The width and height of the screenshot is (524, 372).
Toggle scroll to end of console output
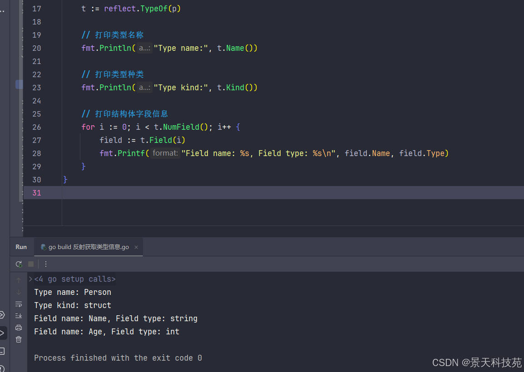click(x=19, y=315)
